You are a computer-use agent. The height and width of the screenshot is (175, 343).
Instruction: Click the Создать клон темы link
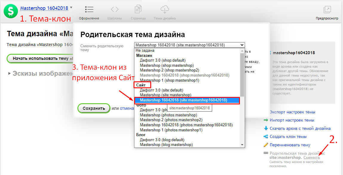click(x=288, y=137)
